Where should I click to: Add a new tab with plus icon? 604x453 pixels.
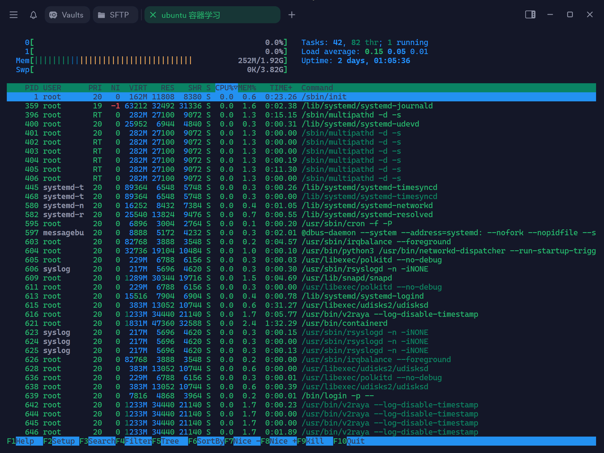pos(292,15)
